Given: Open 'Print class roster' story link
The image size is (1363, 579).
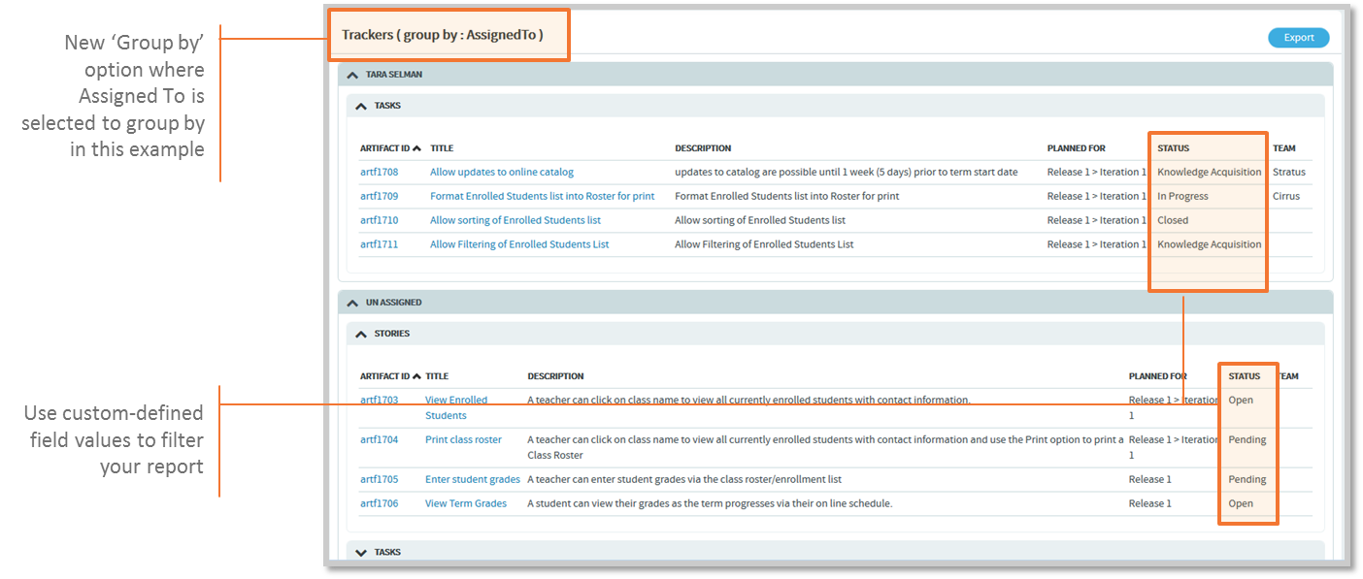Looking at the screenshot, I should tap(463, 439).
